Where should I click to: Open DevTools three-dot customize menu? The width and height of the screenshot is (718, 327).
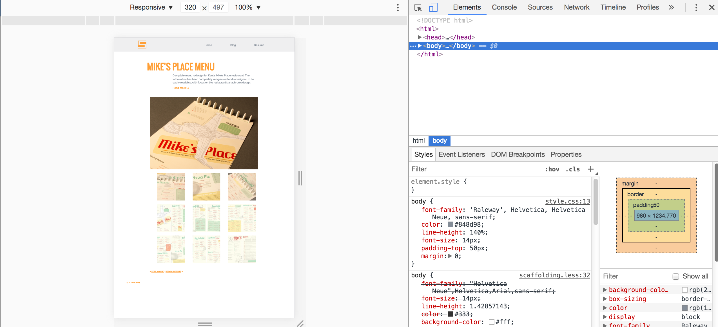[x=696, y=7]
